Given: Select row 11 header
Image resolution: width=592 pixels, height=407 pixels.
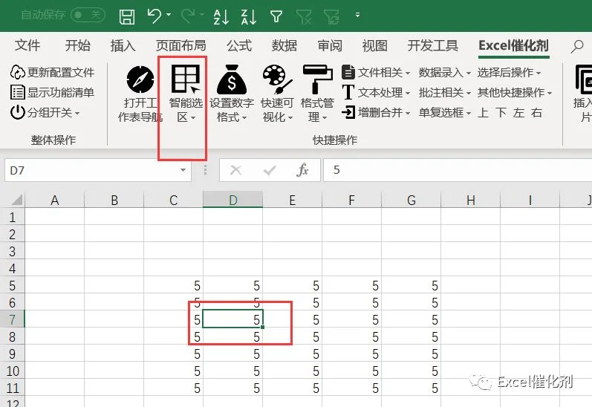Looking at the screenshot, I should click(x=12, y=388).
